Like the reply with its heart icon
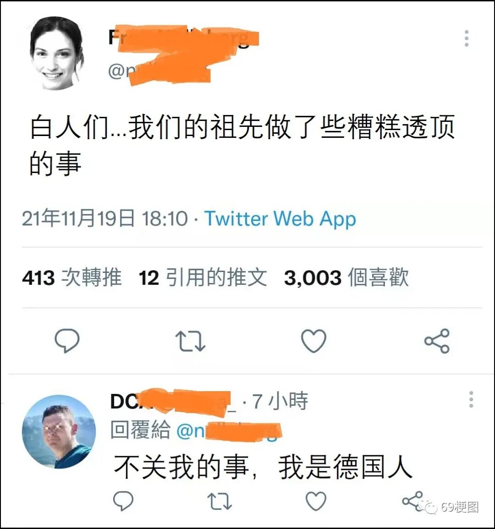Screen dimensions: 495x529 pyautogui.click(x=316, y=501)
